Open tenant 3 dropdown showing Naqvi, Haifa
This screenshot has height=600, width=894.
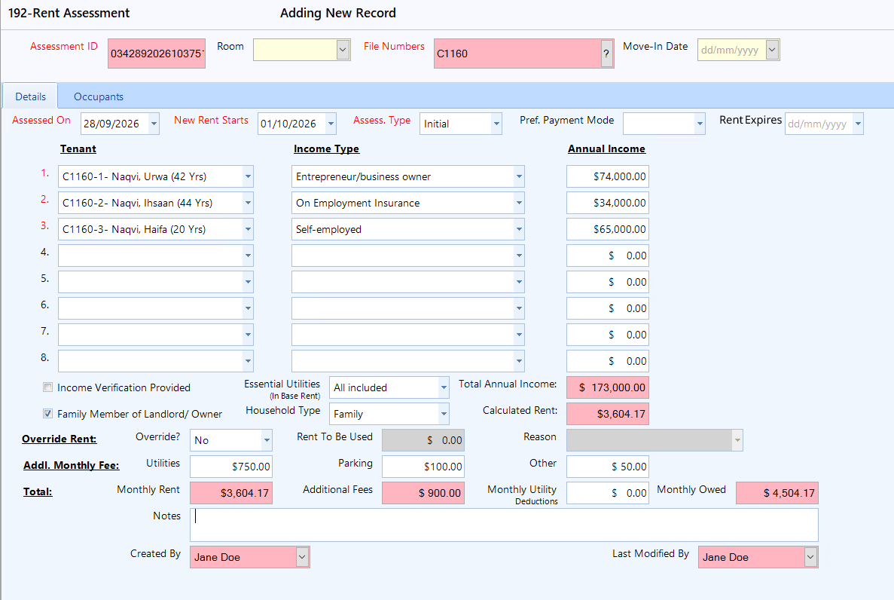point(248,229)
